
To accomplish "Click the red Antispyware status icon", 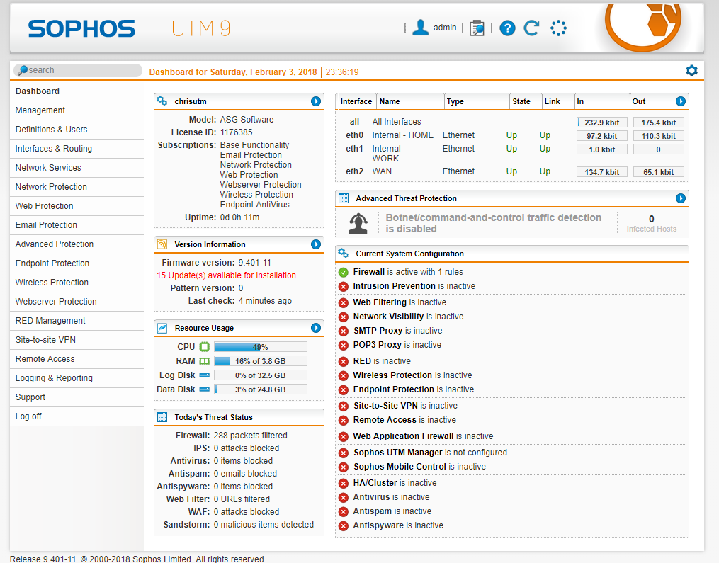I will click(x=343, y=526).
